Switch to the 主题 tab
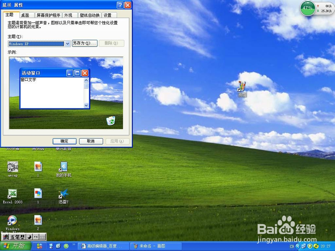 coord(11,15)
